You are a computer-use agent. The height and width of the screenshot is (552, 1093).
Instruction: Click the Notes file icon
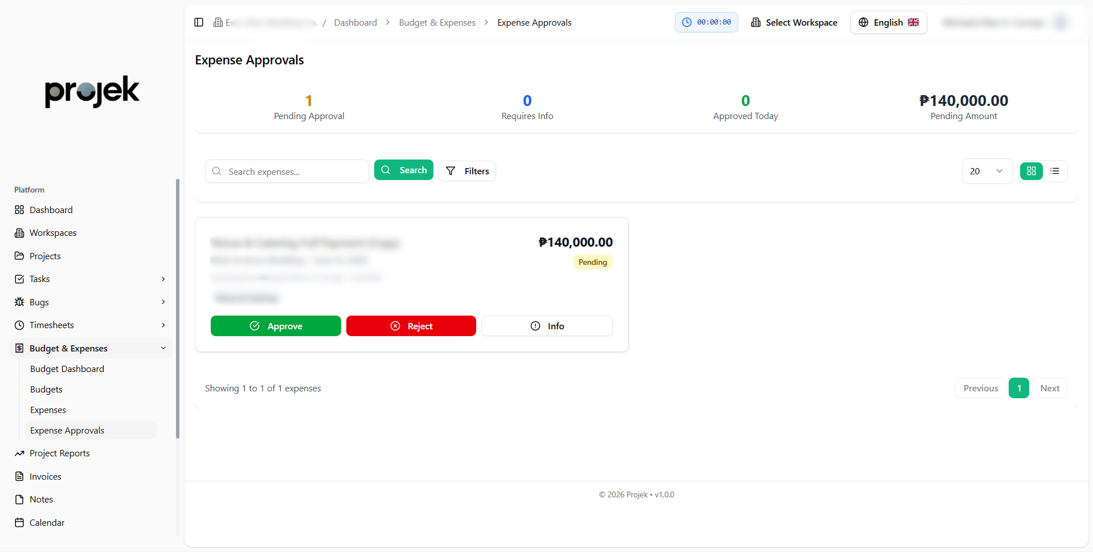[x=19, y=500]
